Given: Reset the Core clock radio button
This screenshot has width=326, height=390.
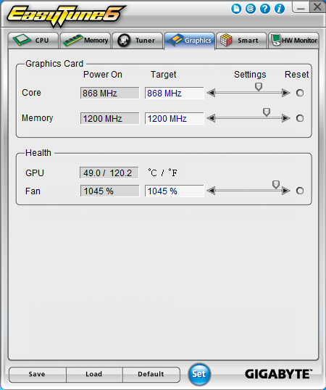Looking at the screenshot, I should 300,93.
